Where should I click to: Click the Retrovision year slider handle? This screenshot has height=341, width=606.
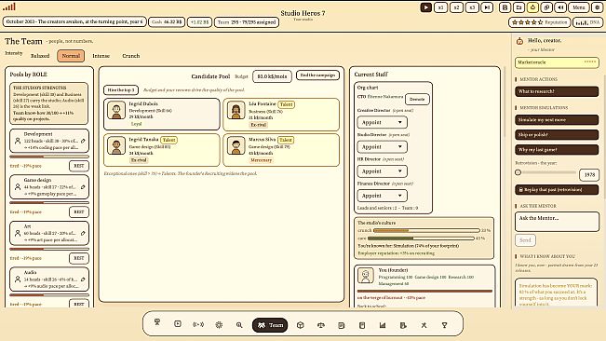518,172
